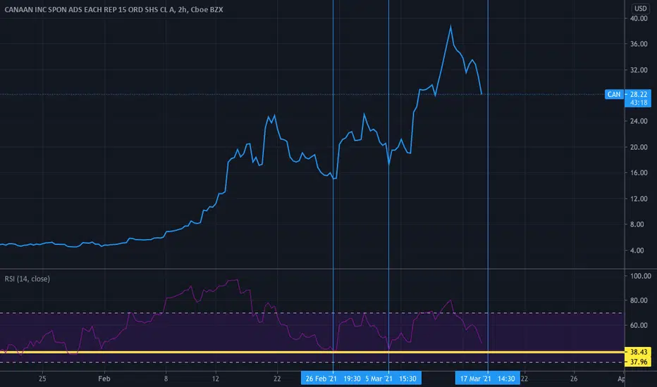This screenshot has width=657, height=387.
Task: Click the 36.00 price axis label
Action: [x=639, y=44]
